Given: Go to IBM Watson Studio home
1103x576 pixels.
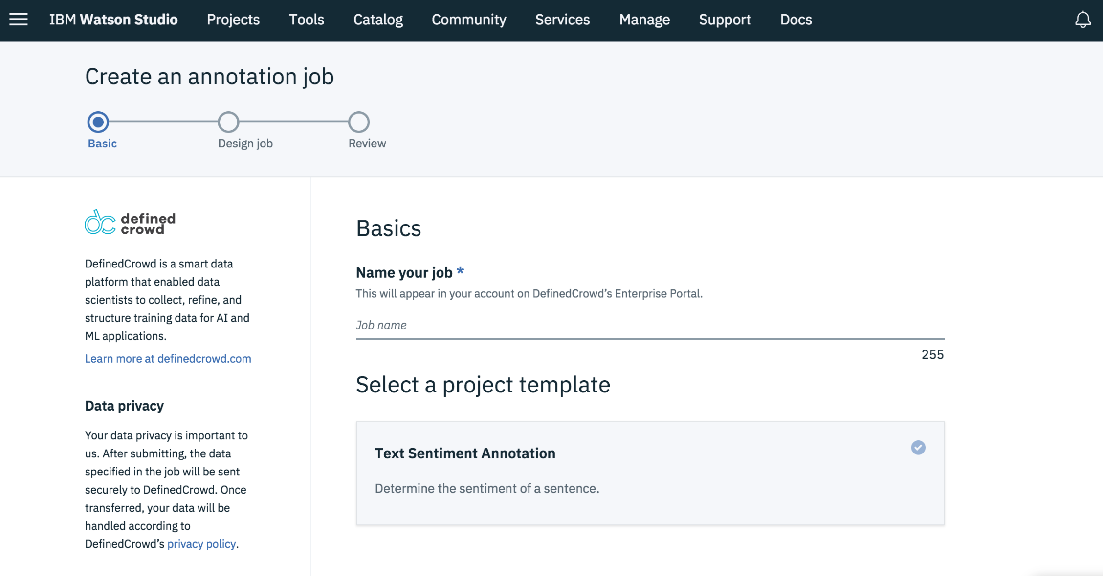Looking at the screenshot, I should 113,20.
